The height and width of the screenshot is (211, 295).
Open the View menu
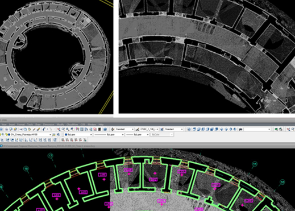(4, 125)
